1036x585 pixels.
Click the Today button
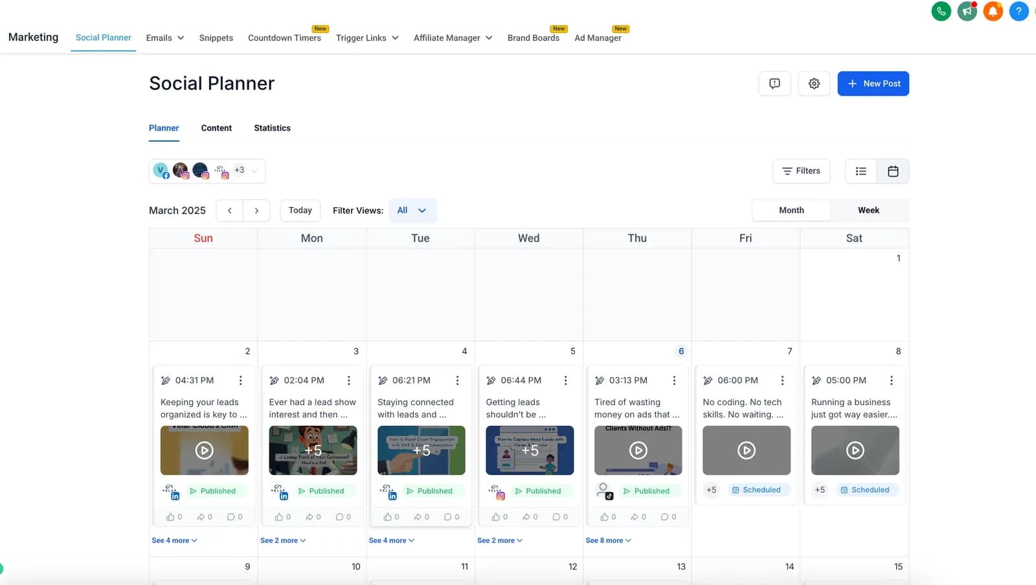click(300, 210)
